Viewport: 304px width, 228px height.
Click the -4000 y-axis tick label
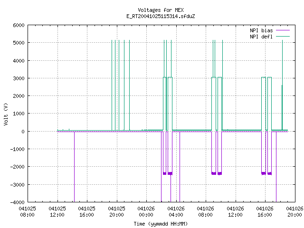(18, 202)
